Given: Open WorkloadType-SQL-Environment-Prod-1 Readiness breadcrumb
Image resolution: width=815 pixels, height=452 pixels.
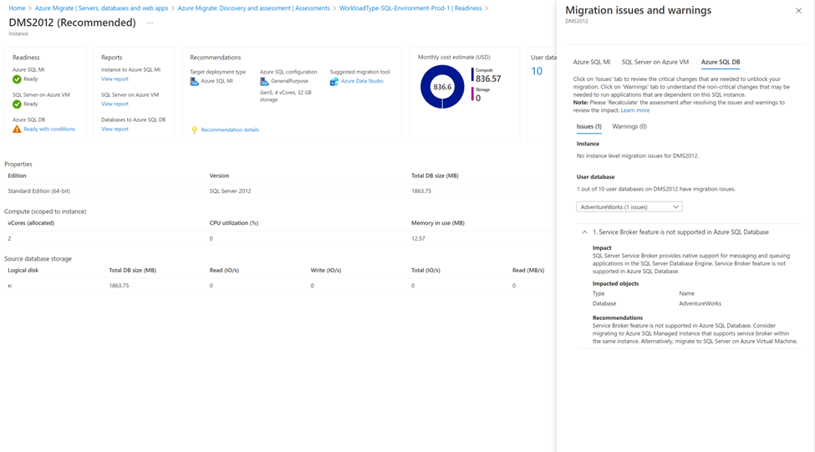Looking at the screenshot, I should (410, 8).
